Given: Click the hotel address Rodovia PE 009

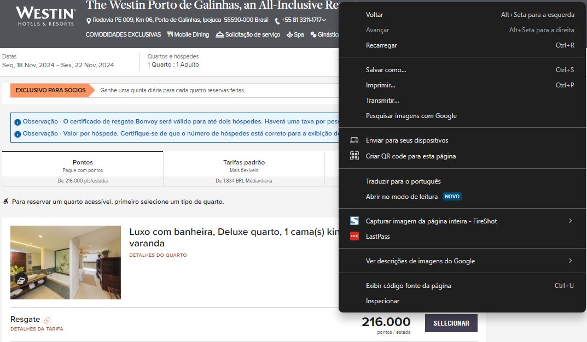Looking at the screenshot, I should (181, 20).
